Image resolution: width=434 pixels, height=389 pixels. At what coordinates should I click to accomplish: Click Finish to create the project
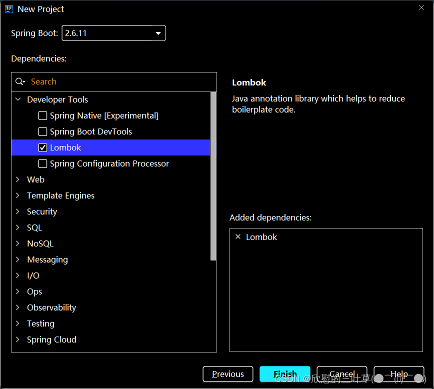tap(285, 374)
